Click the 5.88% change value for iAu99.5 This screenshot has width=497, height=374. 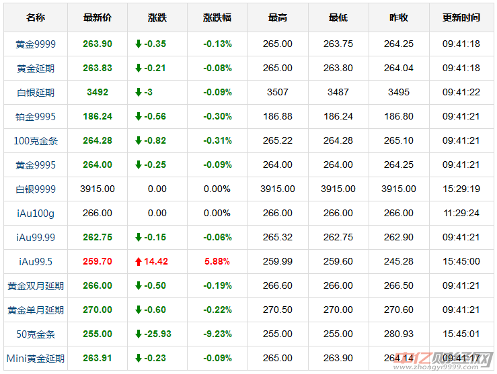pos(217,262)
